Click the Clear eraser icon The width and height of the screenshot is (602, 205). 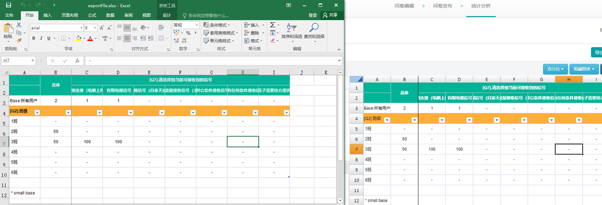click(272, 41)
